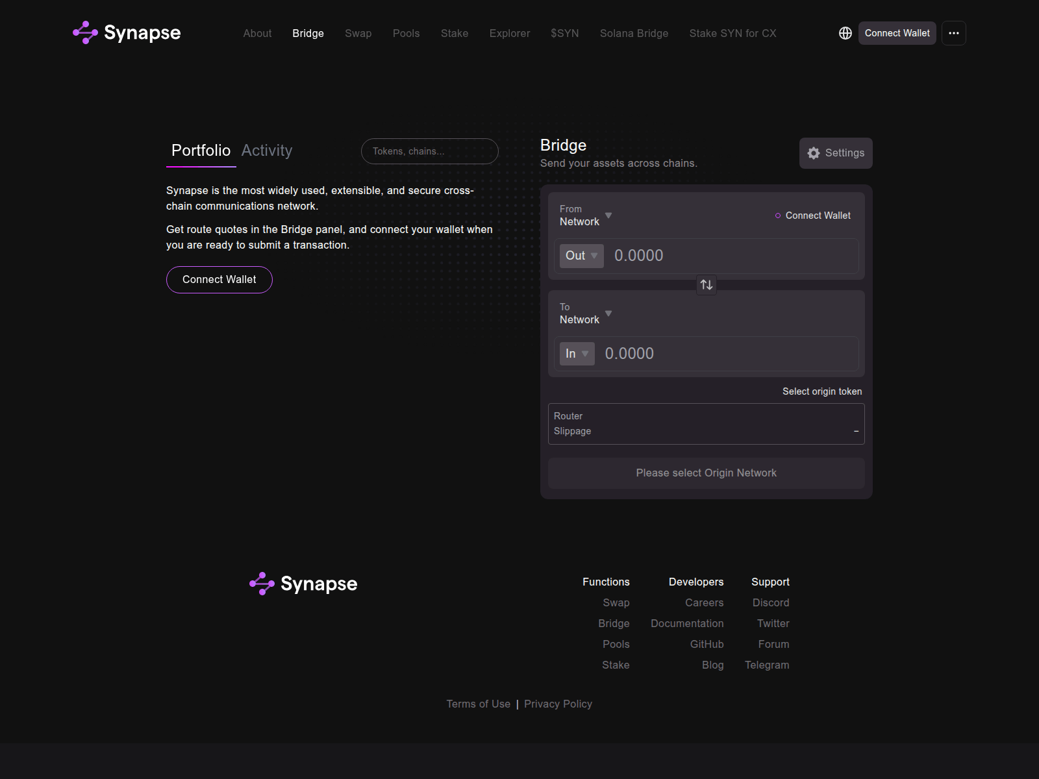Open footer Documentation link
Viewport: 1039px width, 779px height.
pos(687,624)
